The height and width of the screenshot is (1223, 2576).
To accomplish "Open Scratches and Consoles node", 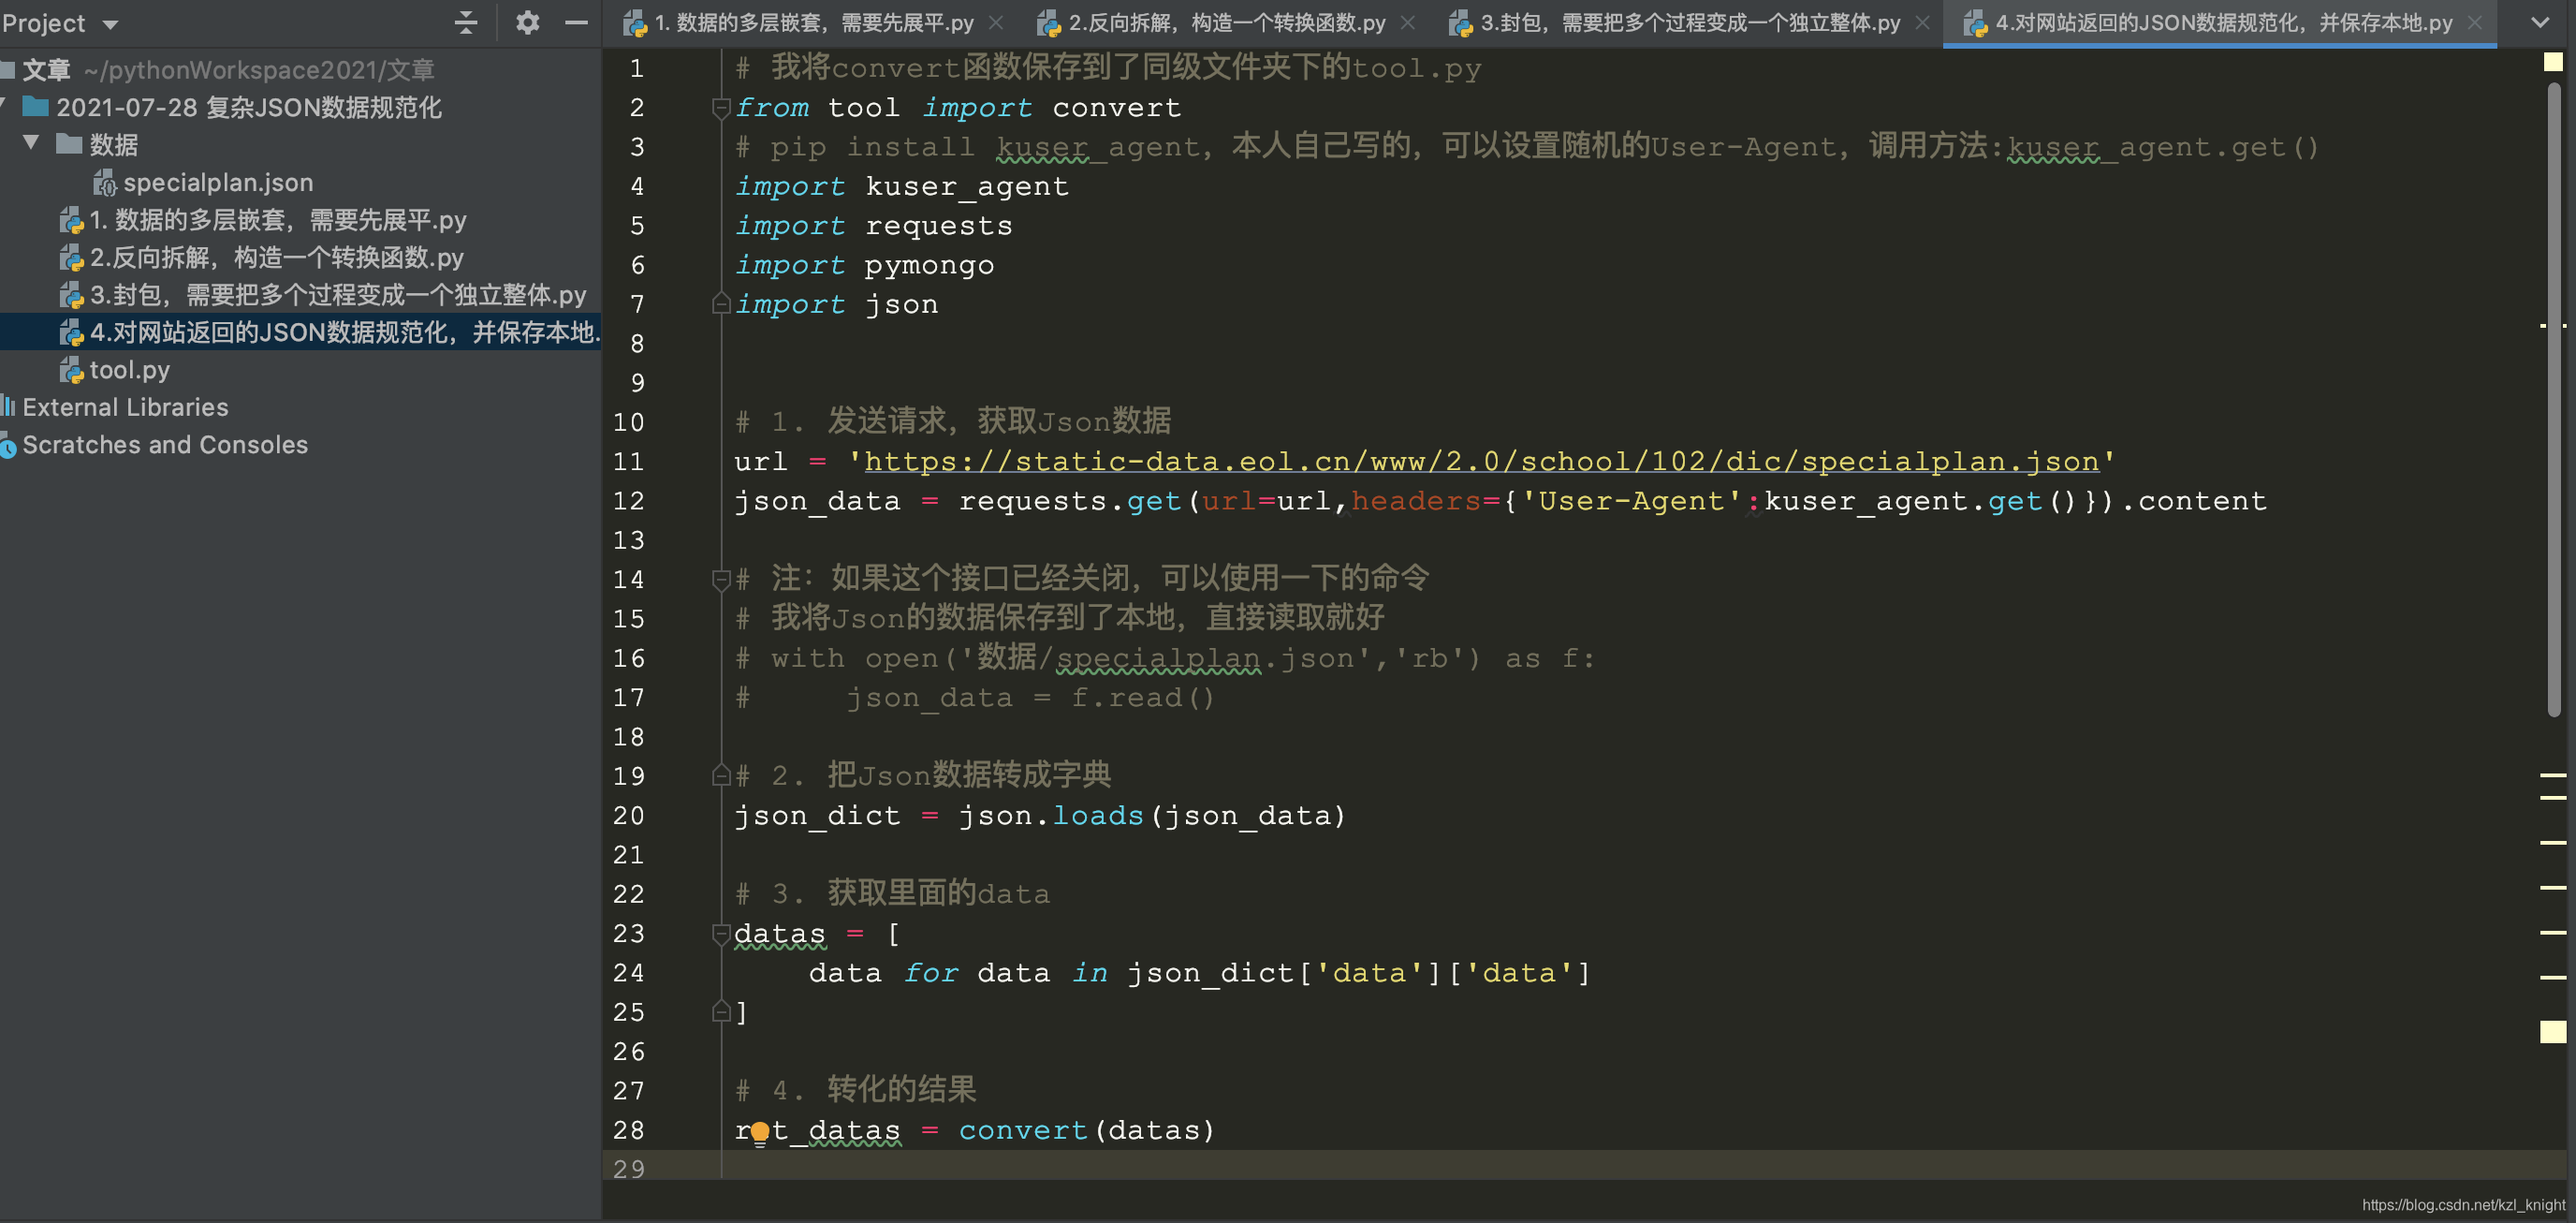I will coord(164,445).
